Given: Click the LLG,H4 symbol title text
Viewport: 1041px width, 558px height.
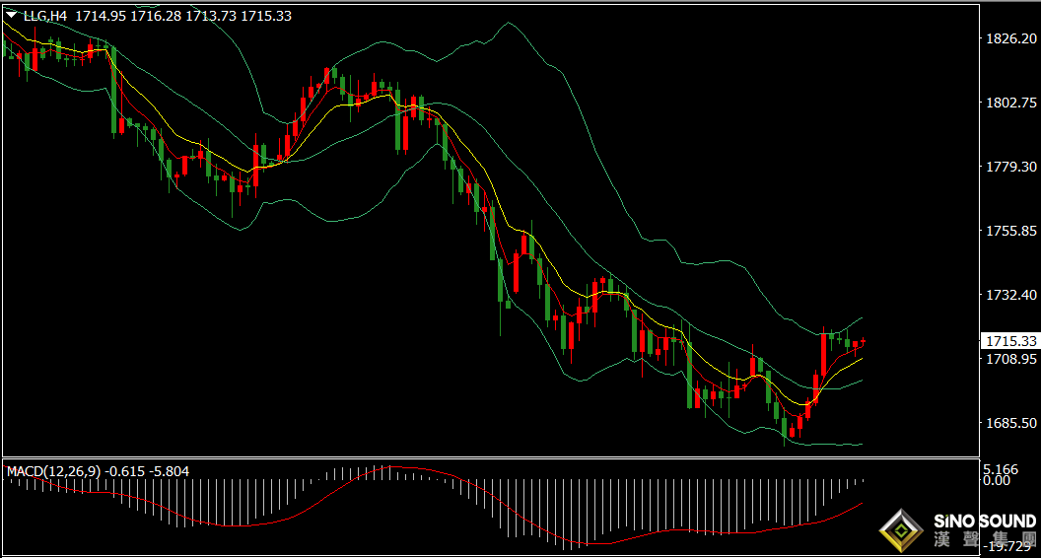Looking at the screenshot, I should click(45, 16).
